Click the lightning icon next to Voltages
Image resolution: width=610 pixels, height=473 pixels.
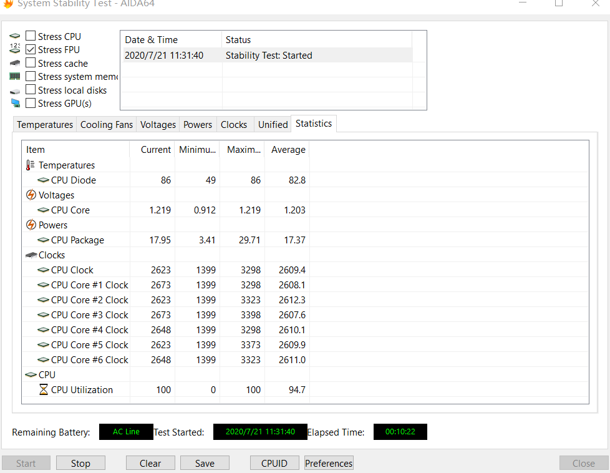pos(31,195)
